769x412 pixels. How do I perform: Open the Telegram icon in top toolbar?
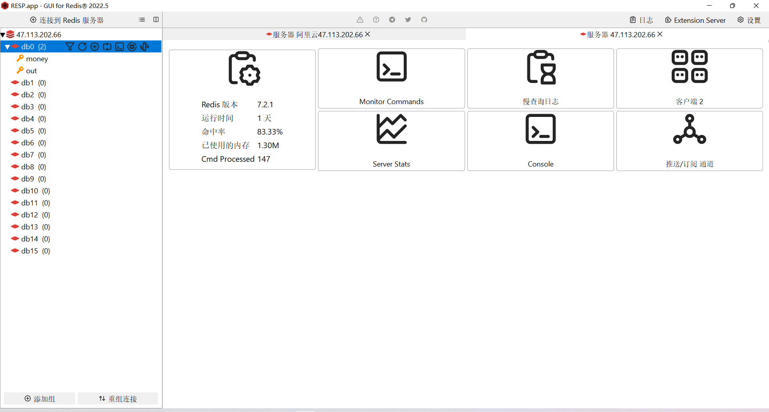point(392,20)
